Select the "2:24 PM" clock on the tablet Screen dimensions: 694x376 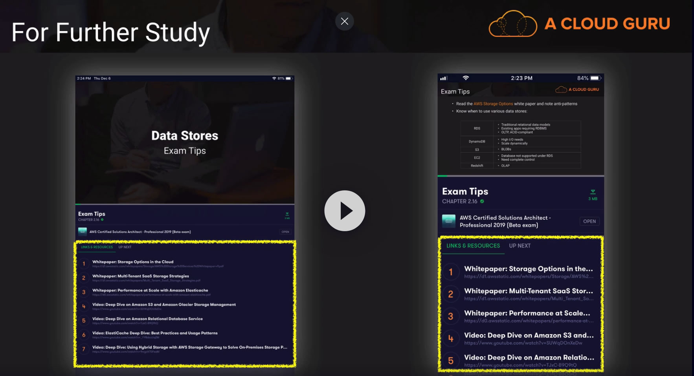[84, 78]
